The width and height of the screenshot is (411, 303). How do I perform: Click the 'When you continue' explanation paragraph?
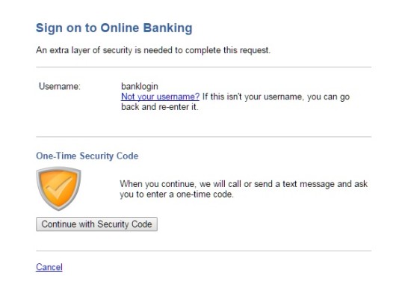tap(244, 189)
